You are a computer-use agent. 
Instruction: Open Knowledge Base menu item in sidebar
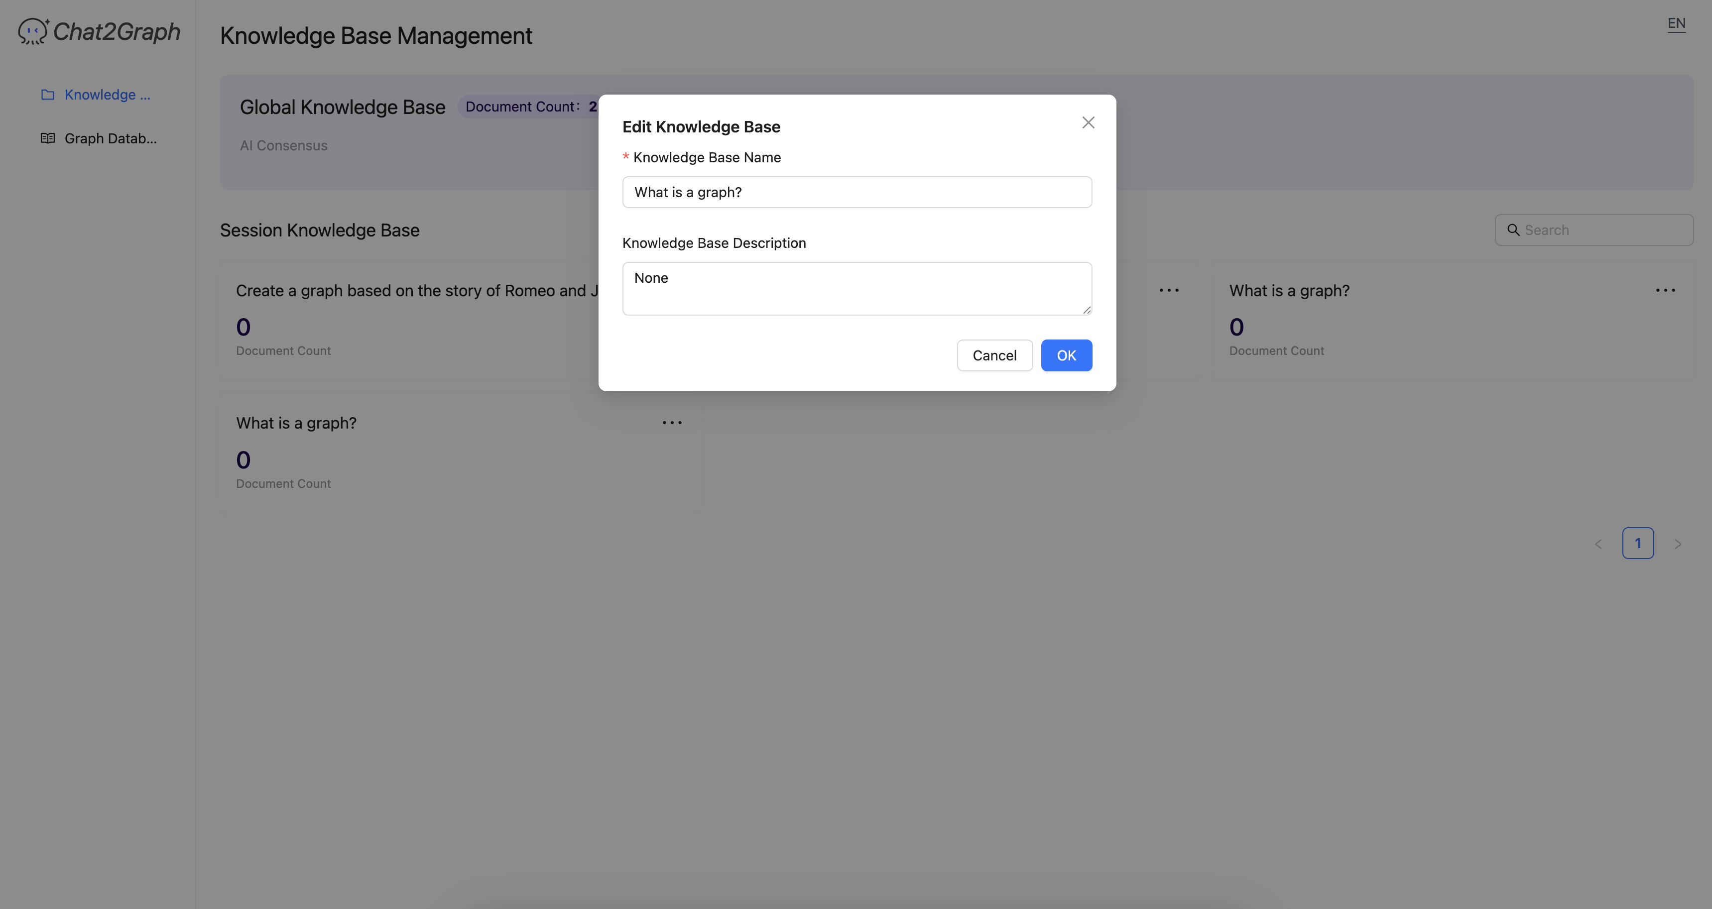107,95
